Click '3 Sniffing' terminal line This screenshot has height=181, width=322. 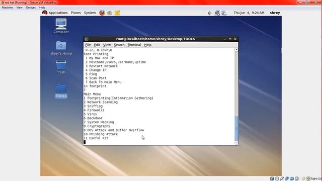pos(93,106)
